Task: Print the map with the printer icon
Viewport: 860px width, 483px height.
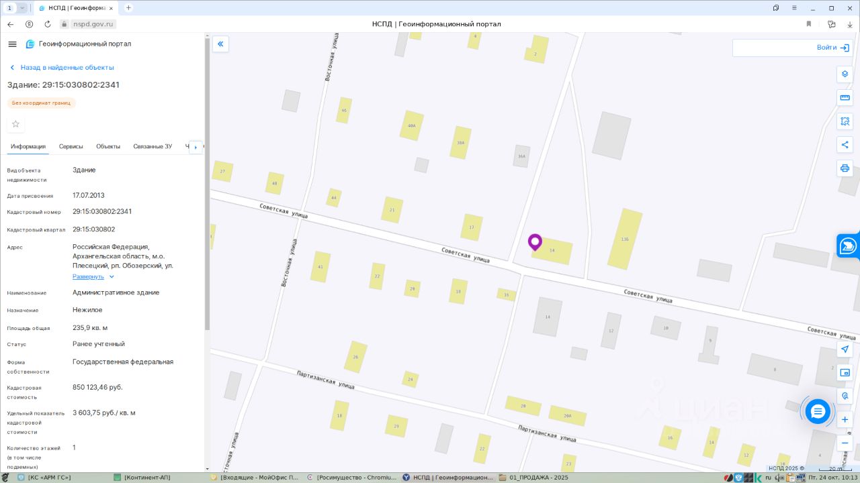Action: pyautogui.click(x=845, y=168)
